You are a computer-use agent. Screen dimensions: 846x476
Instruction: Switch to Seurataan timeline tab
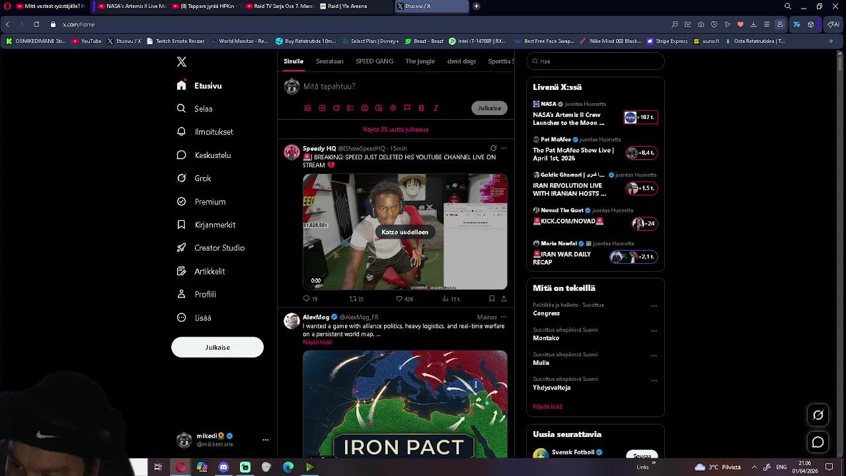pos(330,61)
